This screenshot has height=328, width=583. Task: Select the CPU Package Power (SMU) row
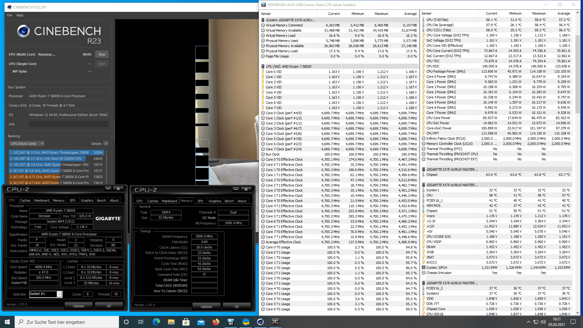[x=496, y=71]
